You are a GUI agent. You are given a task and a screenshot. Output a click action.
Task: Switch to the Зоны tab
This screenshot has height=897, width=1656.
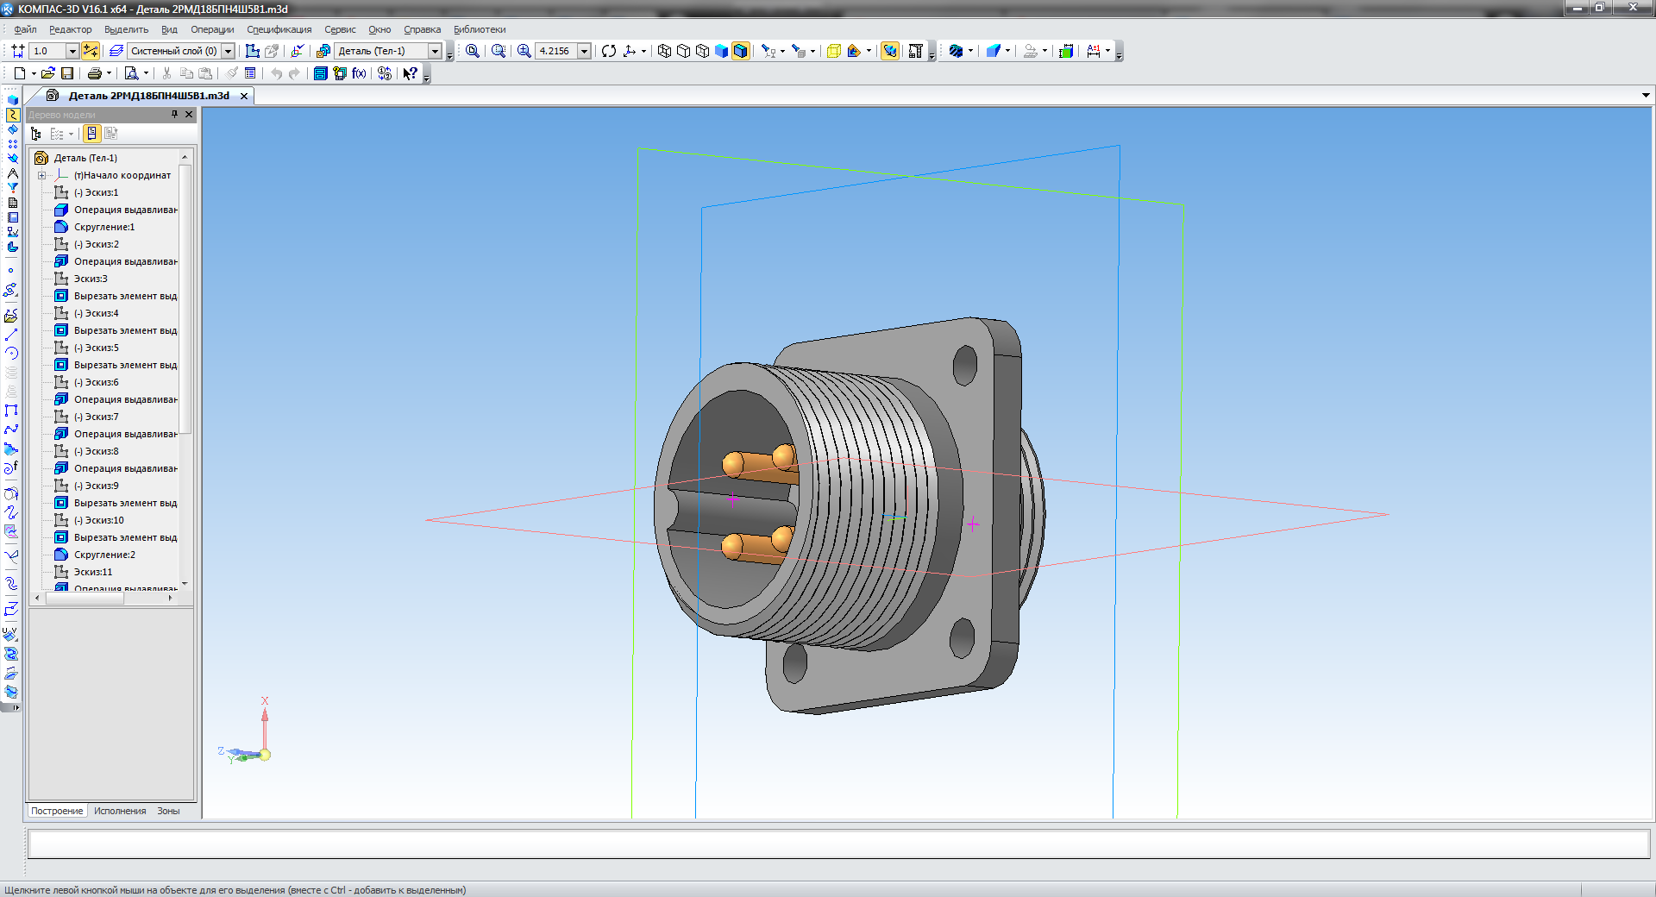pyautogui.click(x=168, y=811)
